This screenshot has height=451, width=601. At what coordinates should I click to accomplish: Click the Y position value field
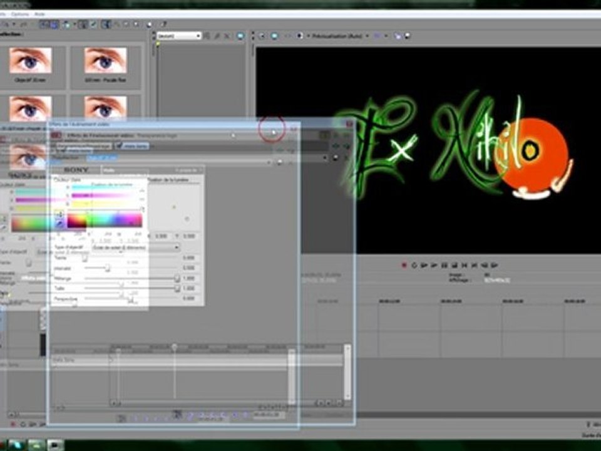[189, 236]
